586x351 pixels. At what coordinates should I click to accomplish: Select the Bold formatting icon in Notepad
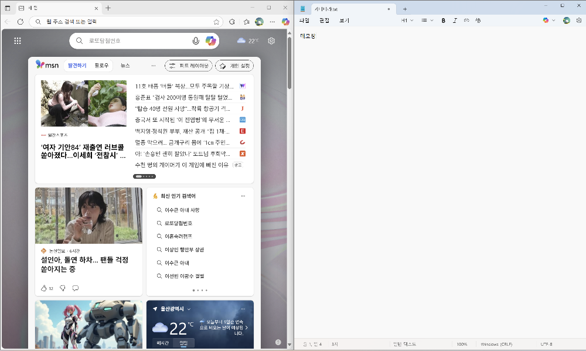point(443,20)
